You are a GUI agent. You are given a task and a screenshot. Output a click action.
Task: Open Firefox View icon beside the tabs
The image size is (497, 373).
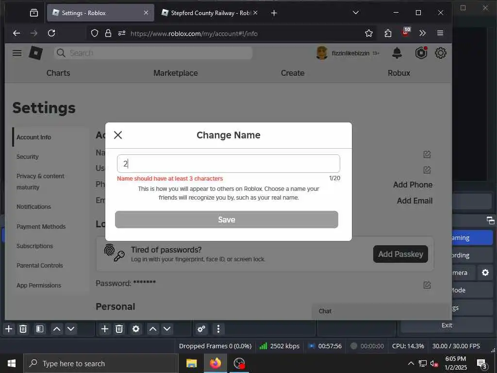coord(34,13)
